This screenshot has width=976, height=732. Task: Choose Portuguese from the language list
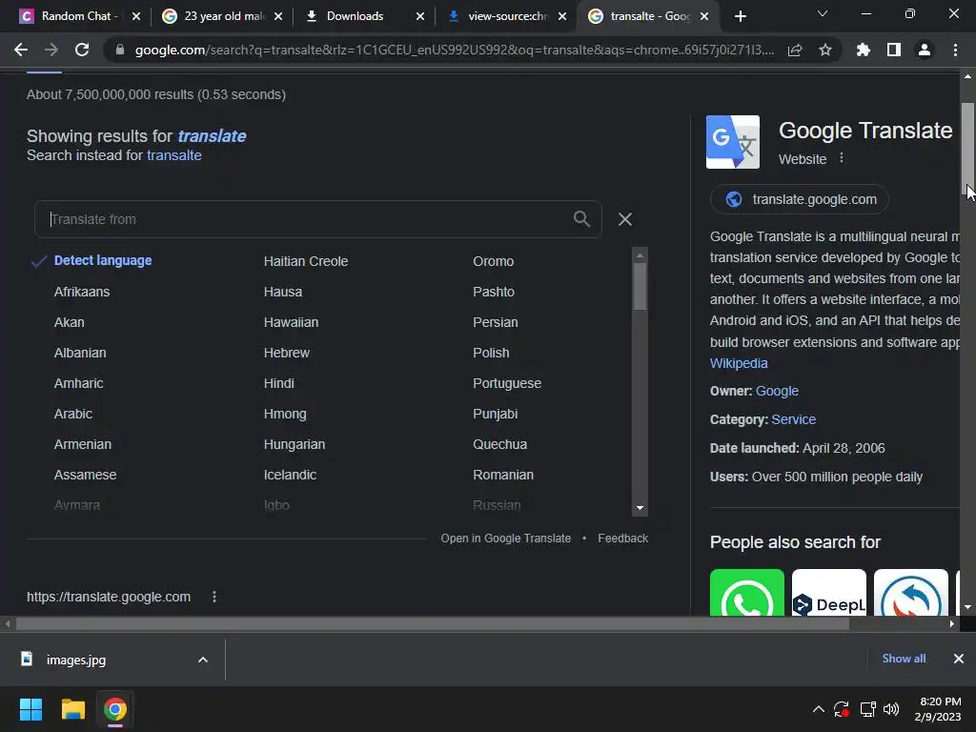507,383
